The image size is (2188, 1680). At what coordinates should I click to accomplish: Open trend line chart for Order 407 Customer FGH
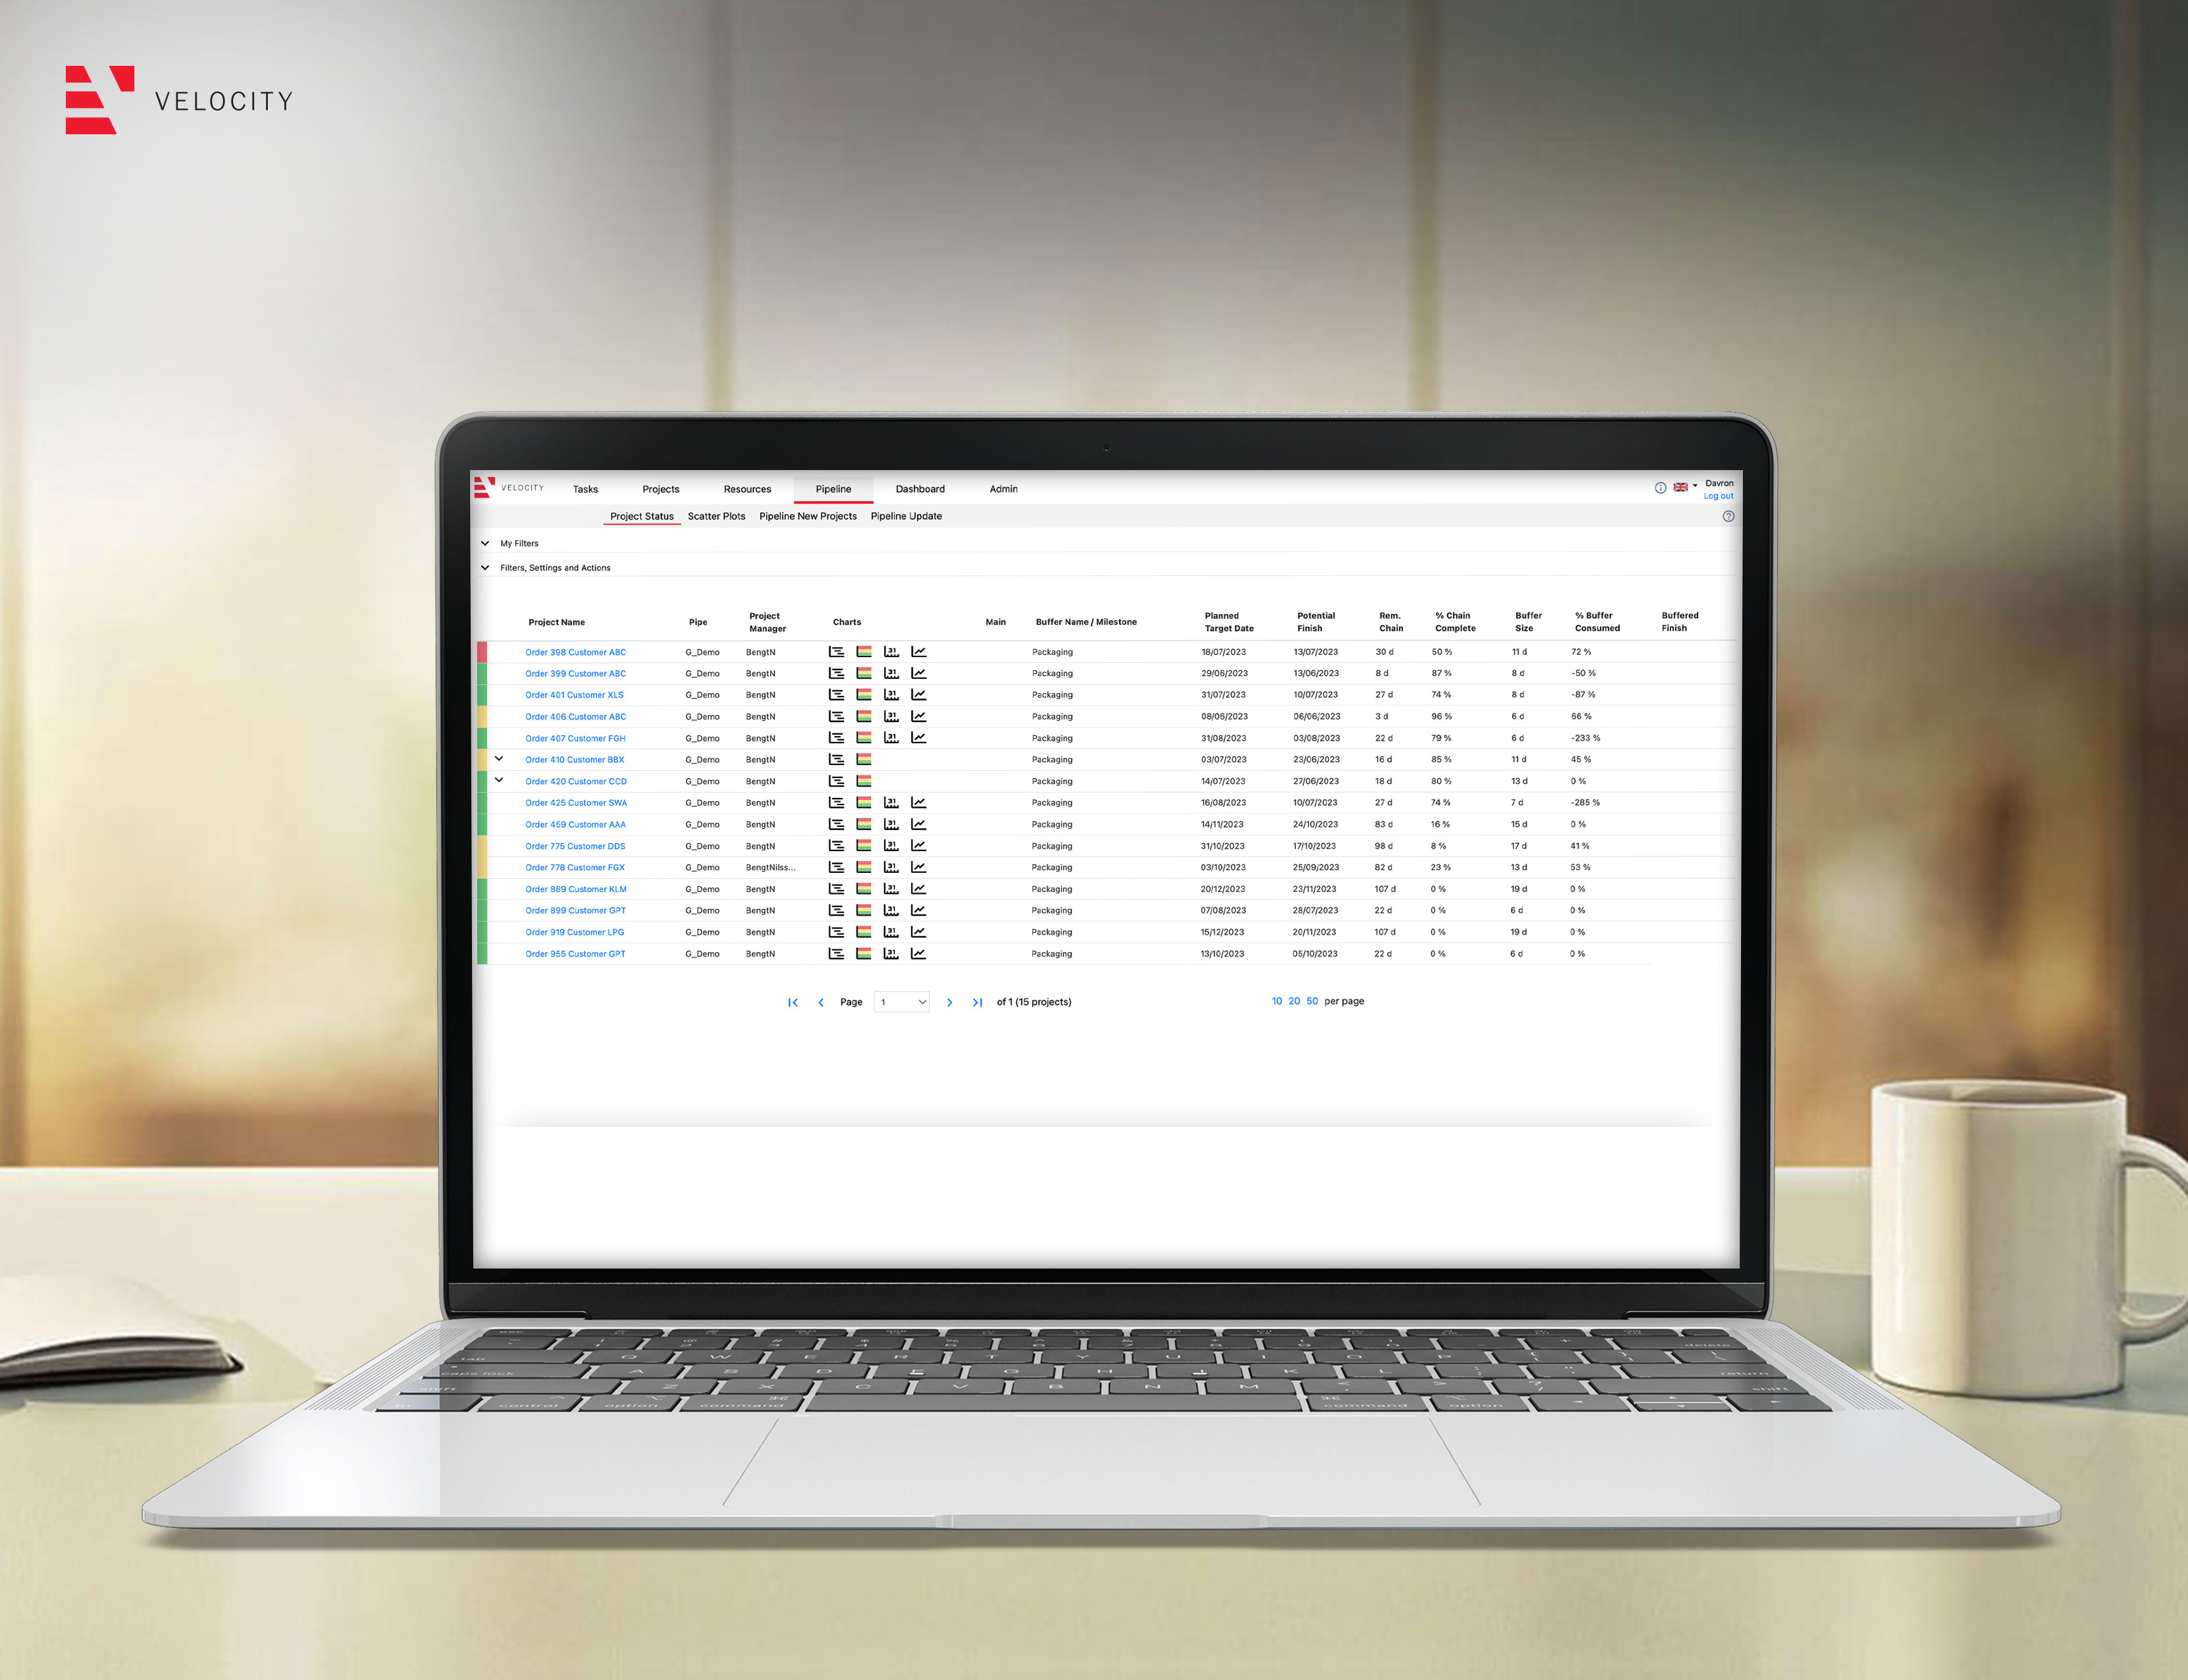coord(918,738)
